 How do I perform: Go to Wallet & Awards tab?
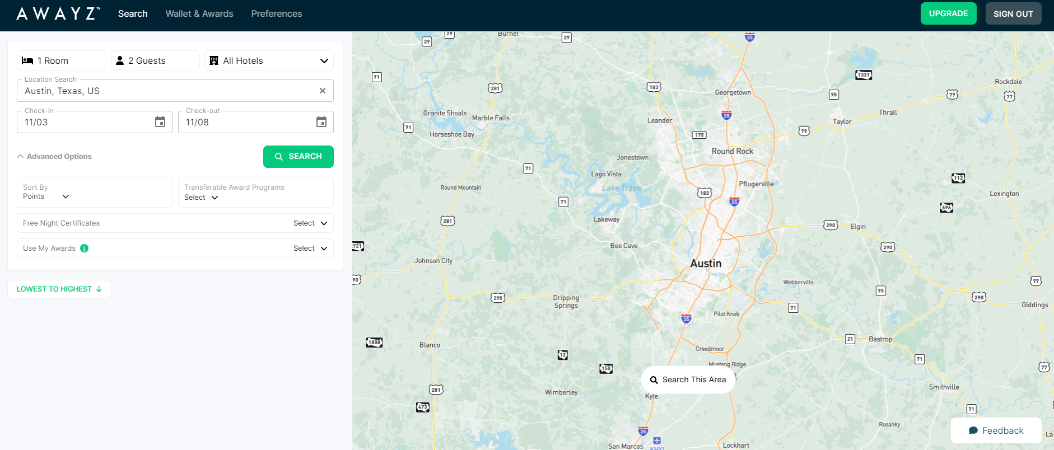tap(199, 13)
